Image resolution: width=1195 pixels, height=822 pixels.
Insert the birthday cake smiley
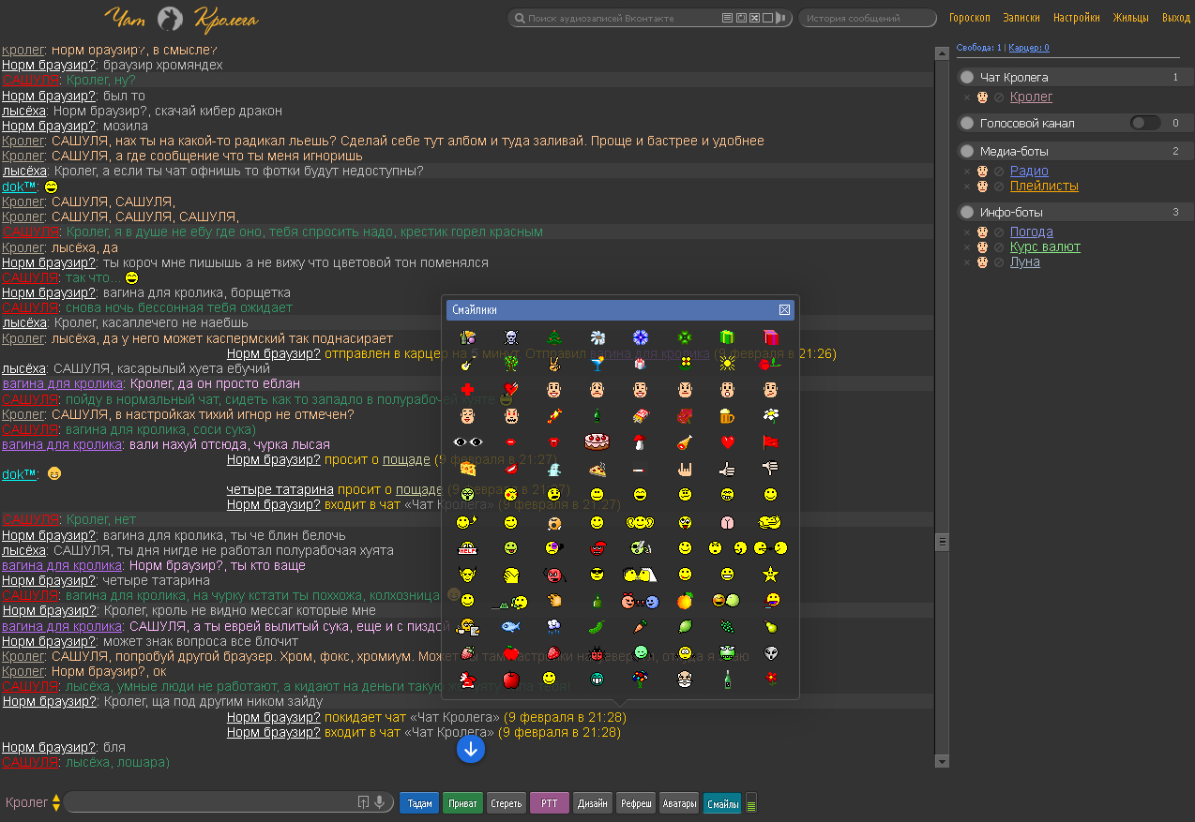(597, 441)
